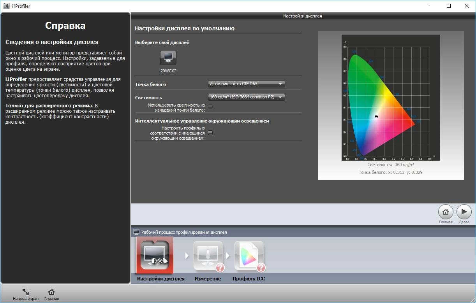Click the Профиль ICC label under workflow
The height and width of the screenshot is (303, 476).
[x=249, y=279]
